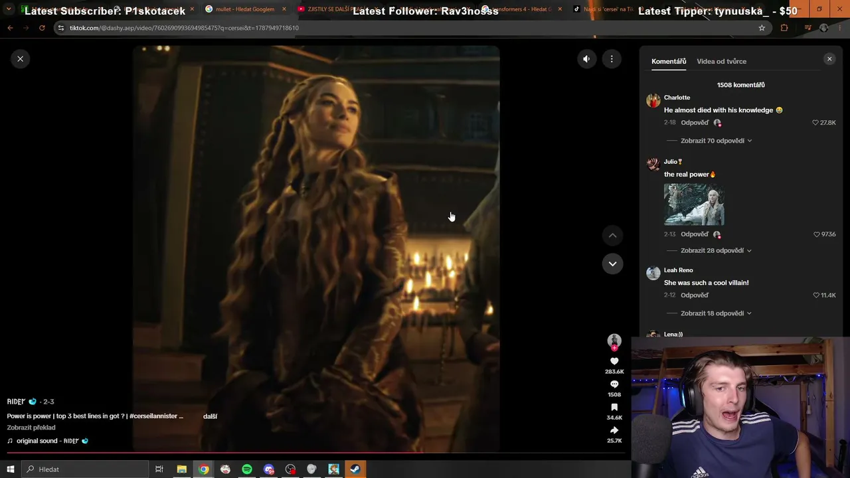Open Julio's profile picture

[653, 165]
